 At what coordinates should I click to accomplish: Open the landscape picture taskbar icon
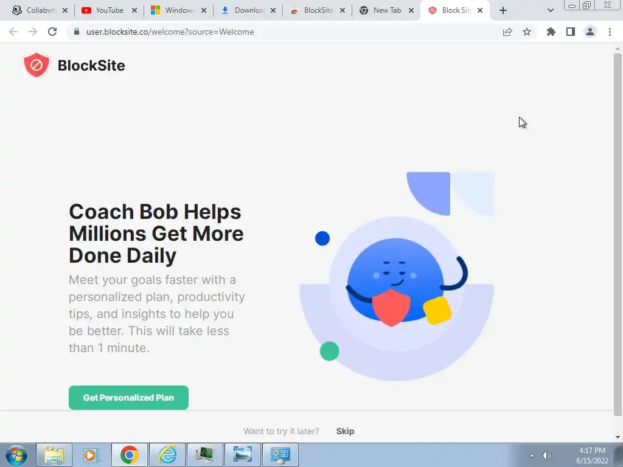pyautogui.click(x=243, y=455)
